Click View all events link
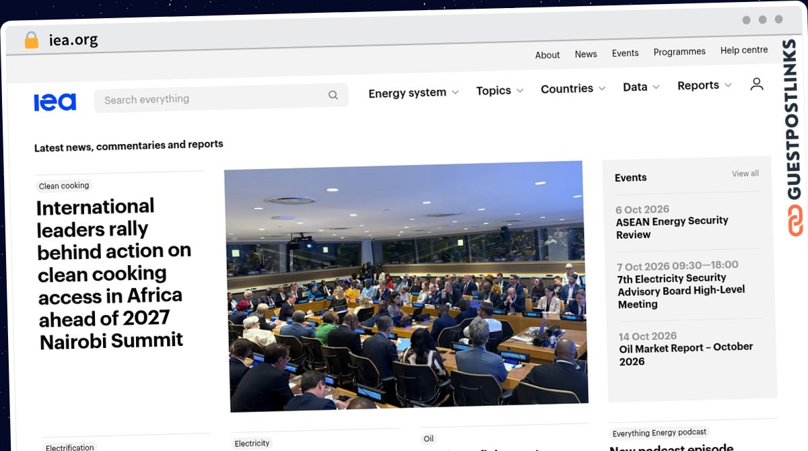Screen dimensions: 808x451 745,174
